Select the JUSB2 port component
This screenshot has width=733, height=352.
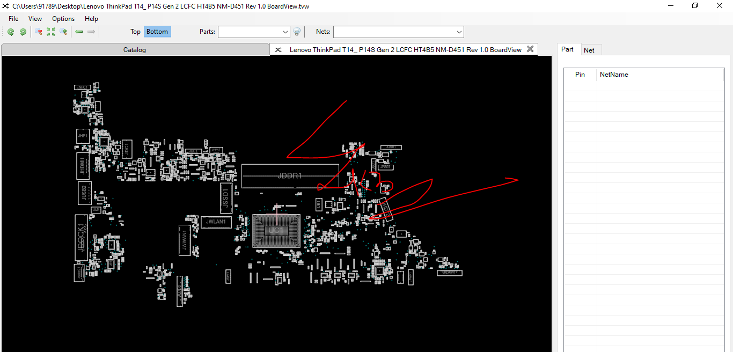[85, 193]
